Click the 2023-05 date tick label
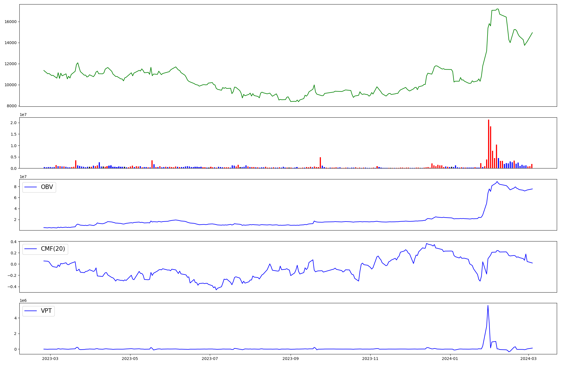 [130, 359]
